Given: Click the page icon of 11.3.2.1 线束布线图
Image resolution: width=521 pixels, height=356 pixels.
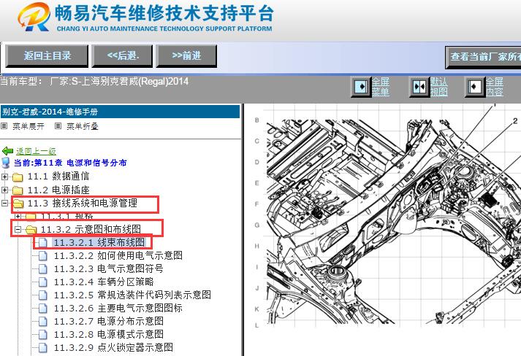Looking at the screenshot, I should [43, 242].
